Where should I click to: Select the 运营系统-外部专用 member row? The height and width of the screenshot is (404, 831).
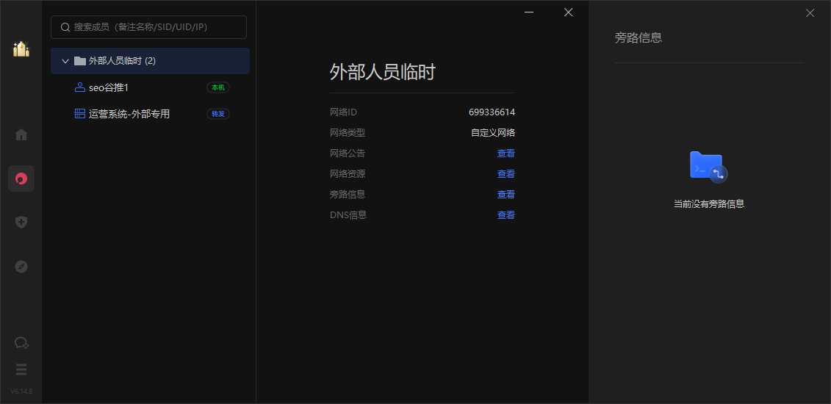[x=150, y=113]
